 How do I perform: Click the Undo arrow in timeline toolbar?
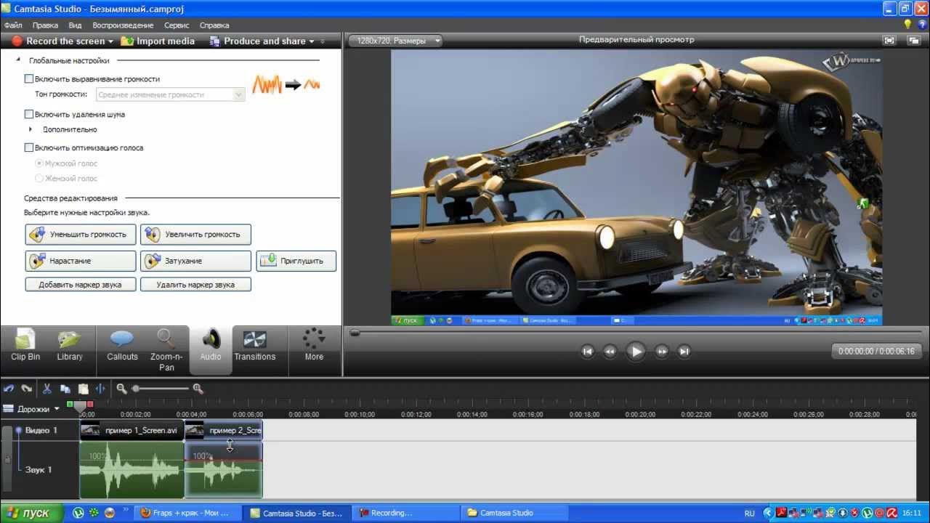pyautogui.click(x=9, y=389)
